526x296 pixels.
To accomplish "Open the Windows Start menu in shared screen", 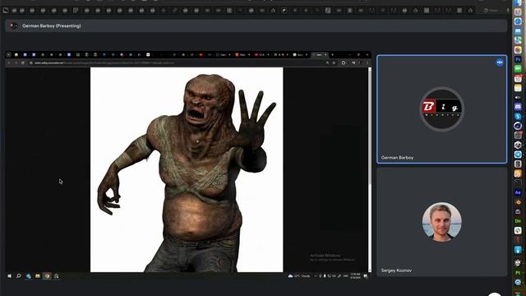I will click(9, 276).
